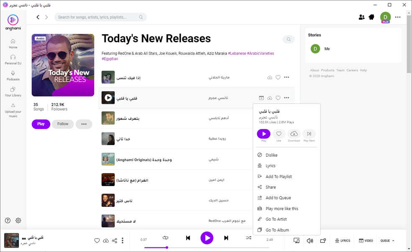Open vertical dots menu in player bar
The width and height of the screenshot is (412, 252).
click(x=123, y=240)
